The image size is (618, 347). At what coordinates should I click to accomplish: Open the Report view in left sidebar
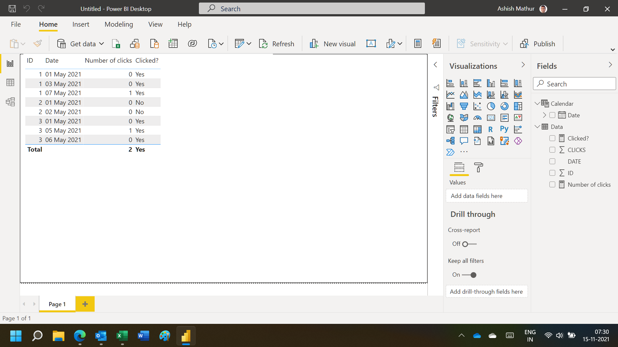10,63
